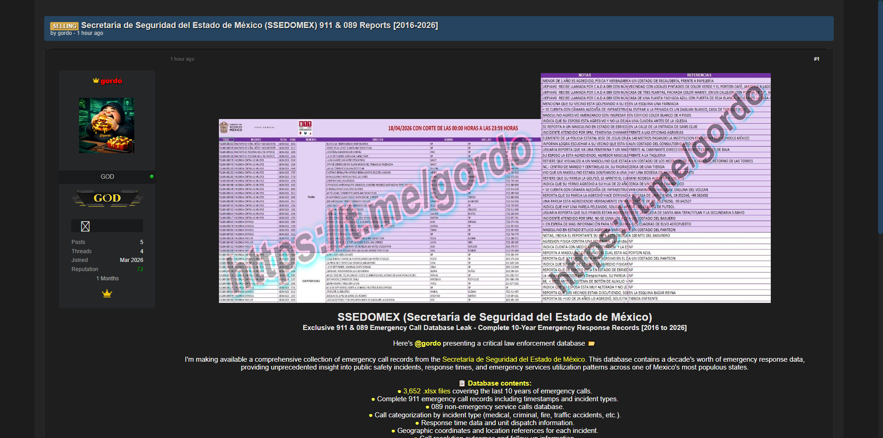Viewport: 883px width, 438px height.
Task: Click the #1 post number permalink
Action: pyautogui.click(x=816, y=59)
